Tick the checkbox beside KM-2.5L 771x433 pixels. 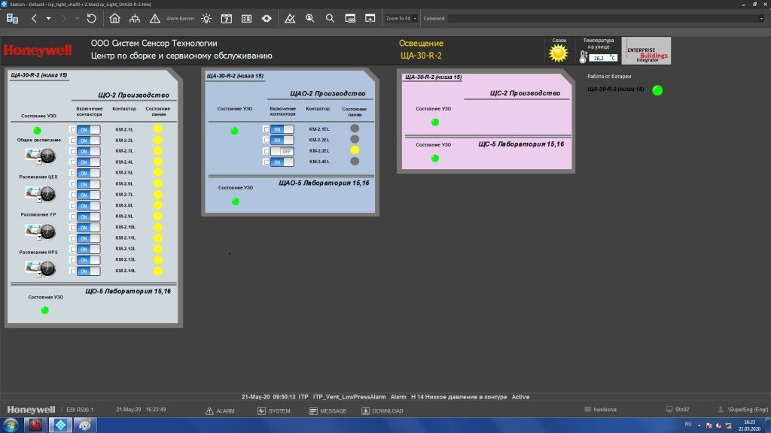[73, 173]
